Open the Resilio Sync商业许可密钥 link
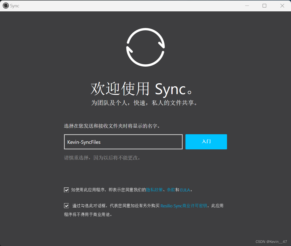 point(184,206)
